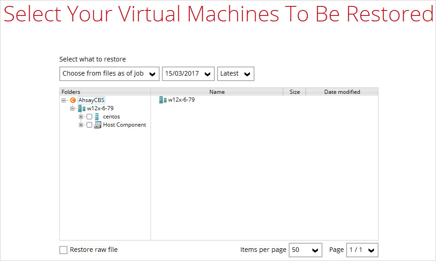Click the Size column header
This screenshot has height=261, width=436.
(295, 92)
